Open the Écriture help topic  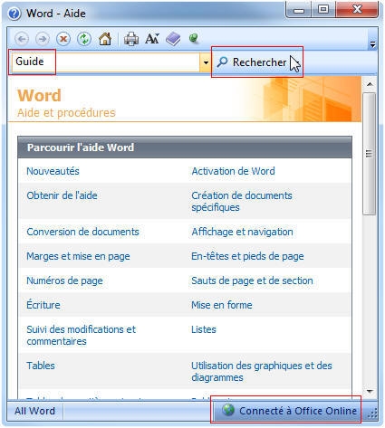[x=43, y=305]
